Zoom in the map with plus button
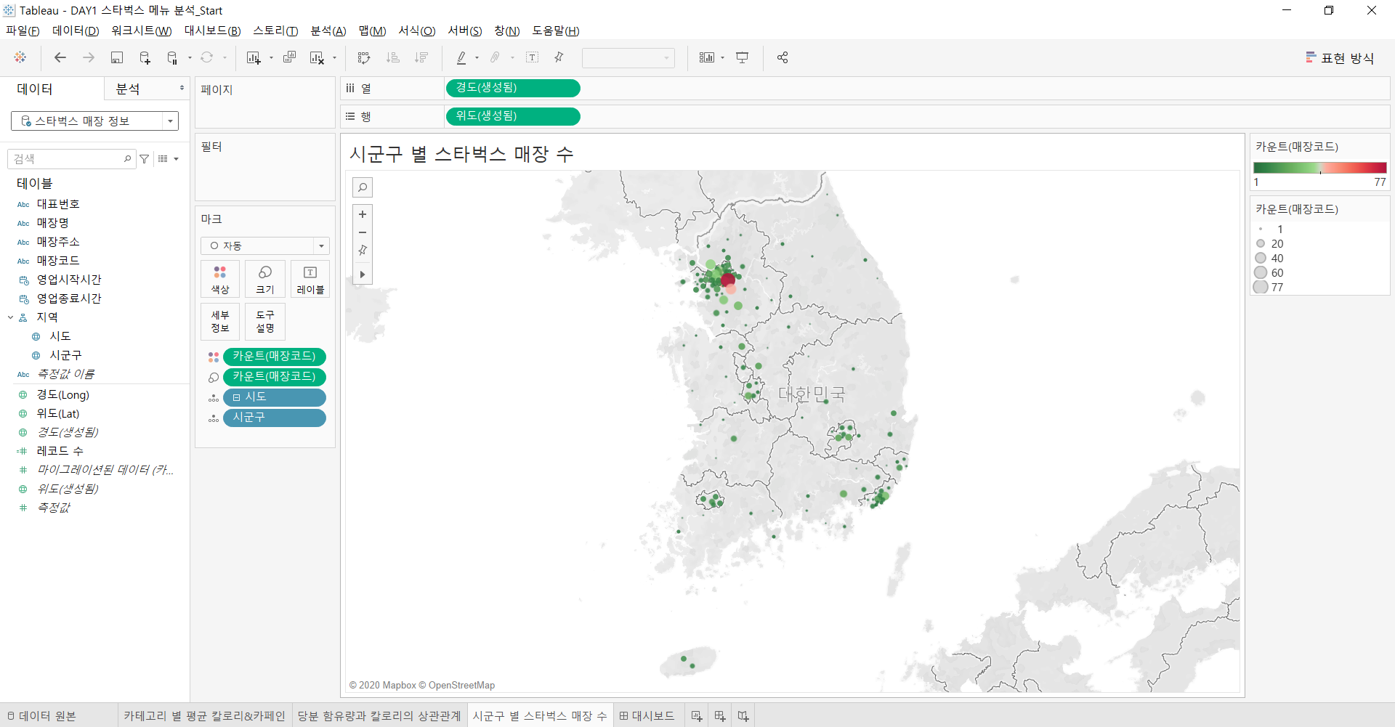This screenshot has height=727, width=1395. pyautogui.click(x=363, y=214)
